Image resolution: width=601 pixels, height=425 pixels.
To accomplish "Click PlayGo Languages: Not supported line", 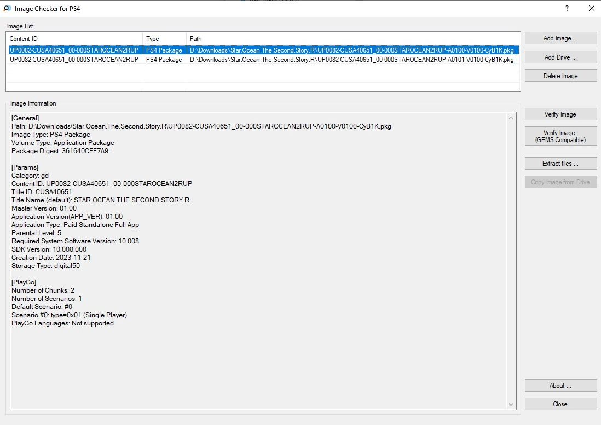I will coord(62,323).
